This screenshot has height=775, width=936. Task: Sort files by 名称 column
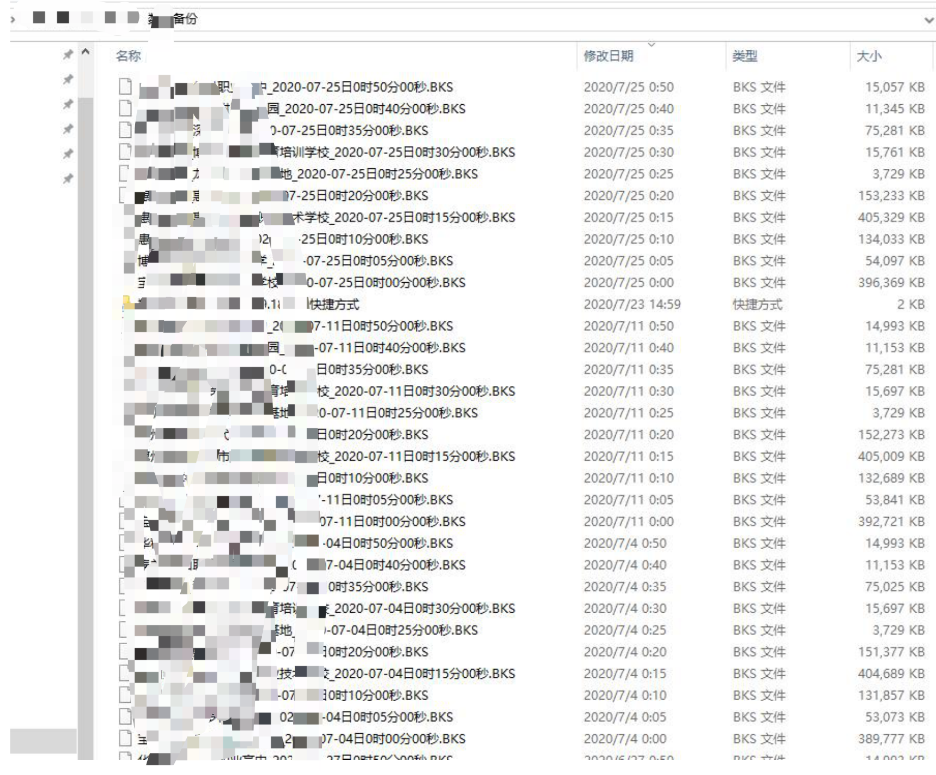pos(129,55)
